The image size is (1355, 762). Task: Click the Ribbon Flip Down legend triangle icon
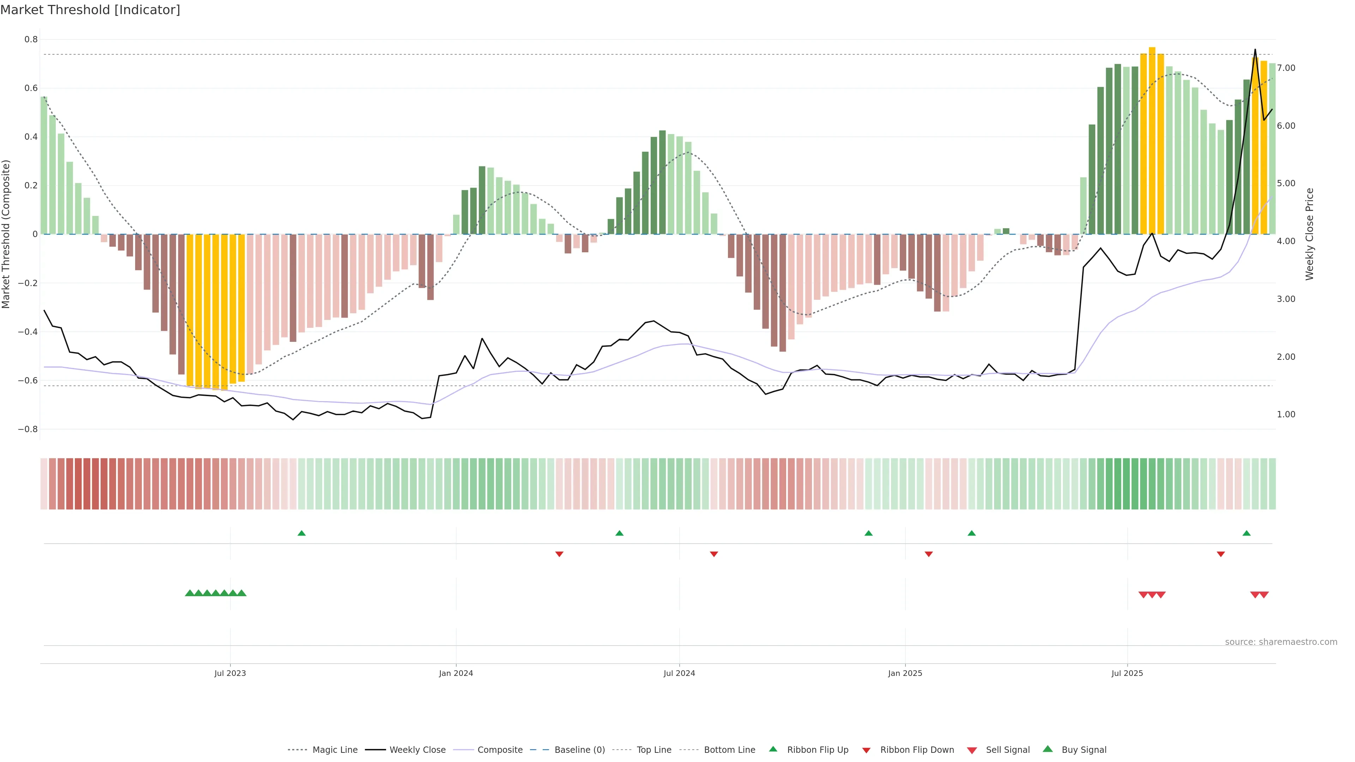tap(866, 750)
